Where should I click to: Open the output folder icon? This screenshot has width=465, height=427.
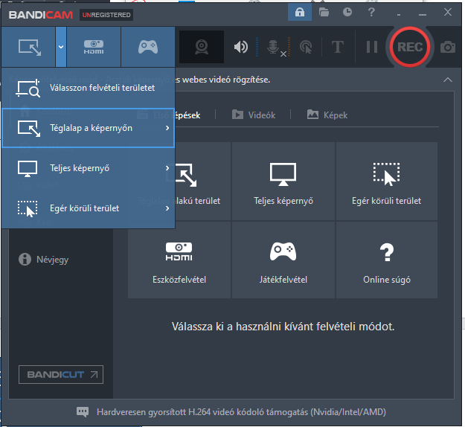click(324, 13)
